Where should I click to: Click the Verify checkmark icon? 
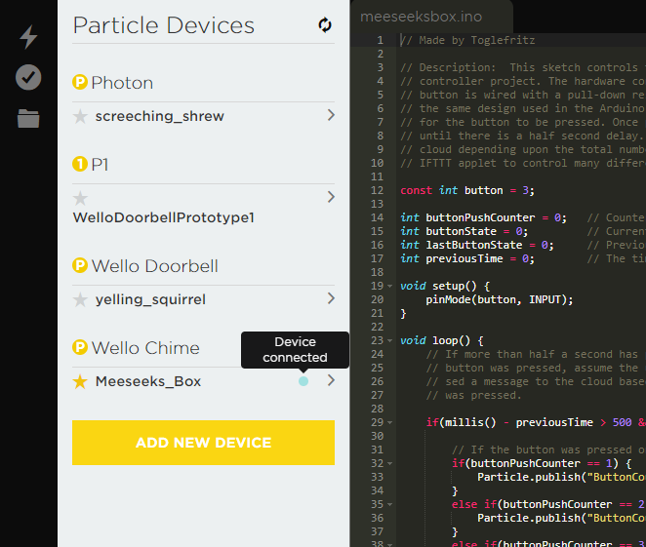(x=28, y=77)
